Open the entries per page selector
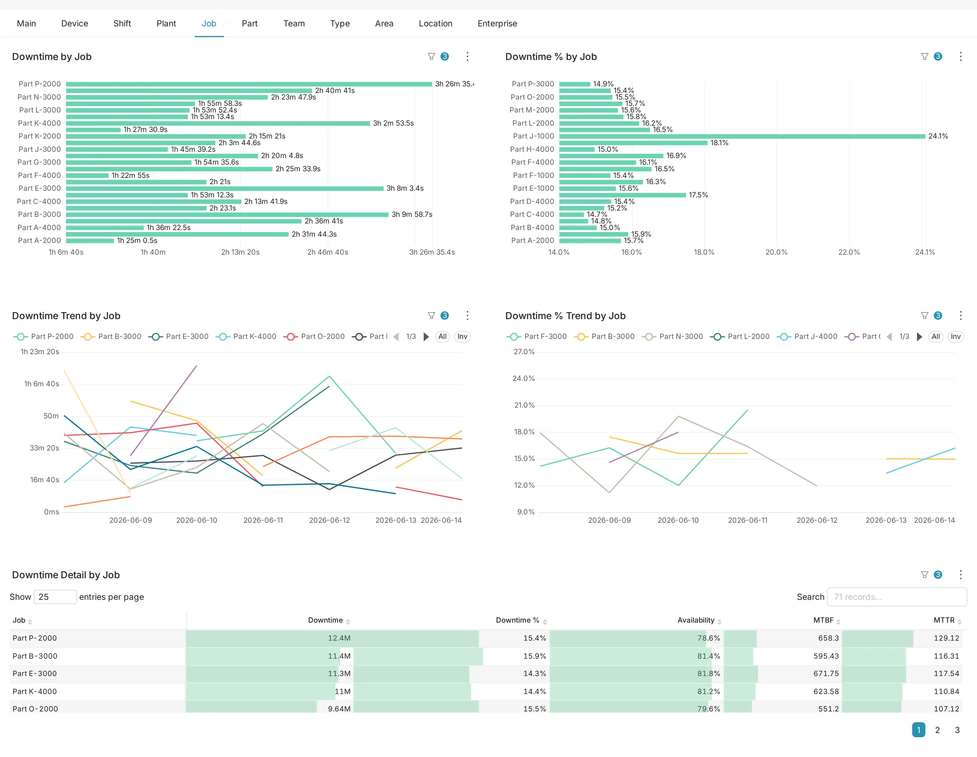 click(x=55, y=597)
